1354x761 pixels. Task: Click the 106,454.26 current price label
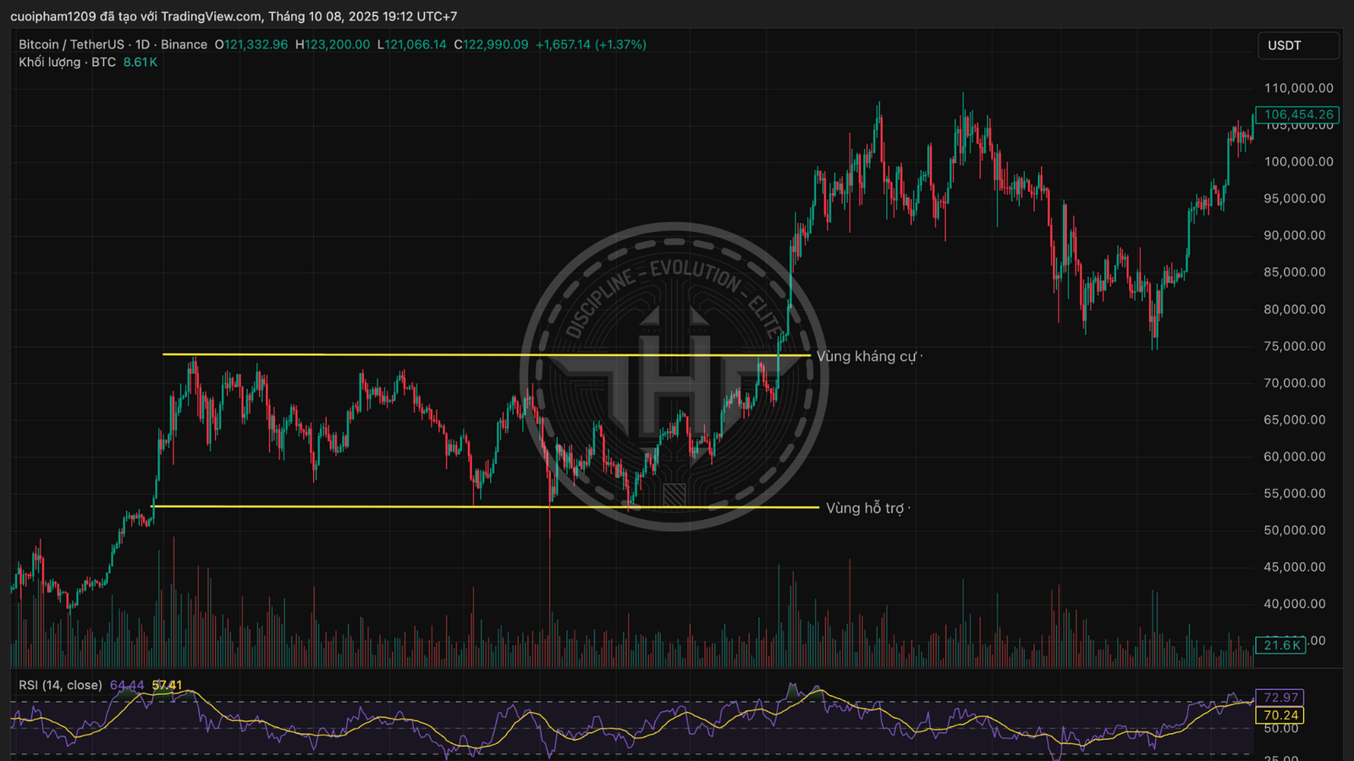(x=1298, y=114)
